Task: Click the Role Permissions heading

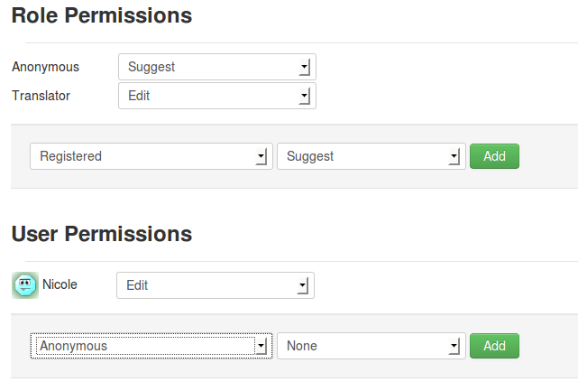Action: (x=101, y=15)
